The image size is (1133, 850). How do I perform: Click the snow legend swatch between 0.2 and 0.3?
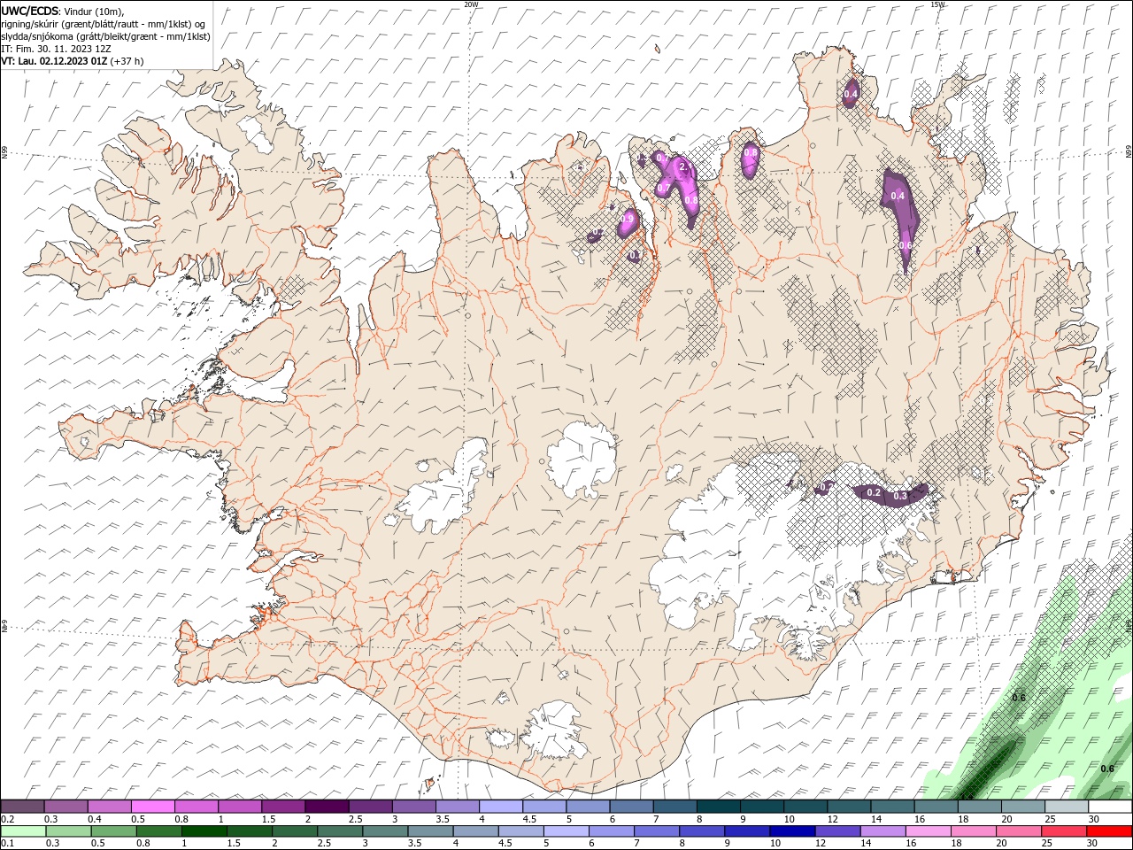tap(23, 806)
